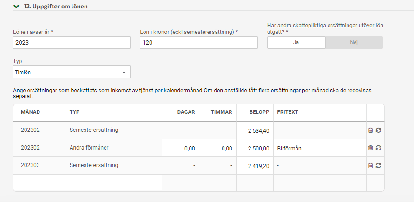Screen dimensions: 414x202
Task: Delete the Bilförmån row with trash icon
Action: (370, 148)
